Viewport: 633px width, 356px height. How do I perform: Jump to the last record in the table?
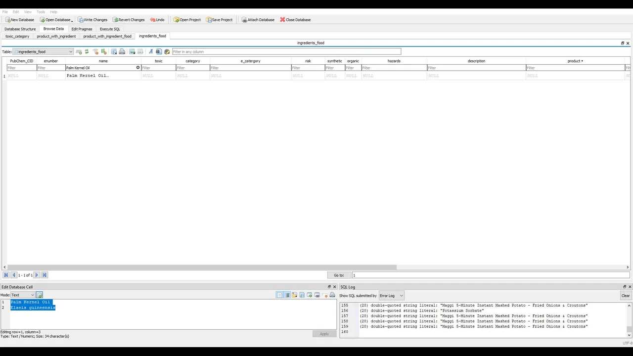44,275
